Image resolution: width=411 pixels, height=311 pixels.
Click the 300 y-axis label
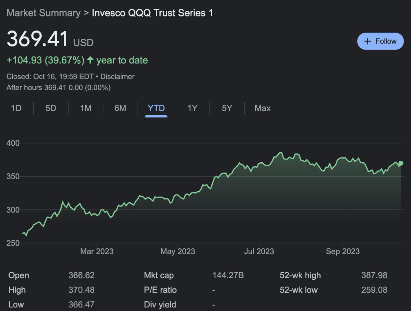(x=13, y=210)
